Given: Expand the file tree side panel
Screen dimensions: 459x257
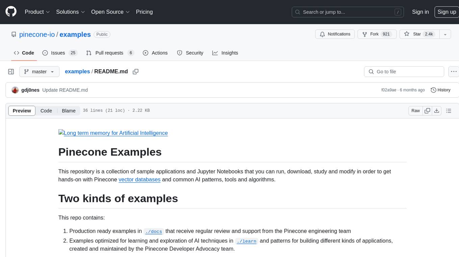Looking at the screenshot, I should pyautogui.click(x=11, y=72).
